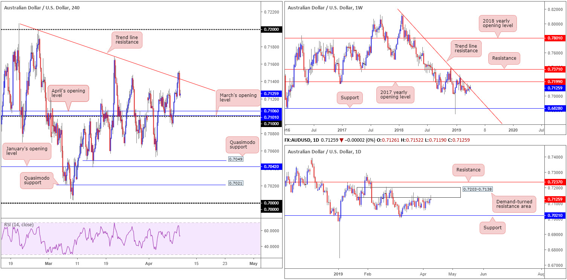This screenshot has width=567, height=280.
Task: Click the Support callout on the daily chart
Action: pos(492,227)
